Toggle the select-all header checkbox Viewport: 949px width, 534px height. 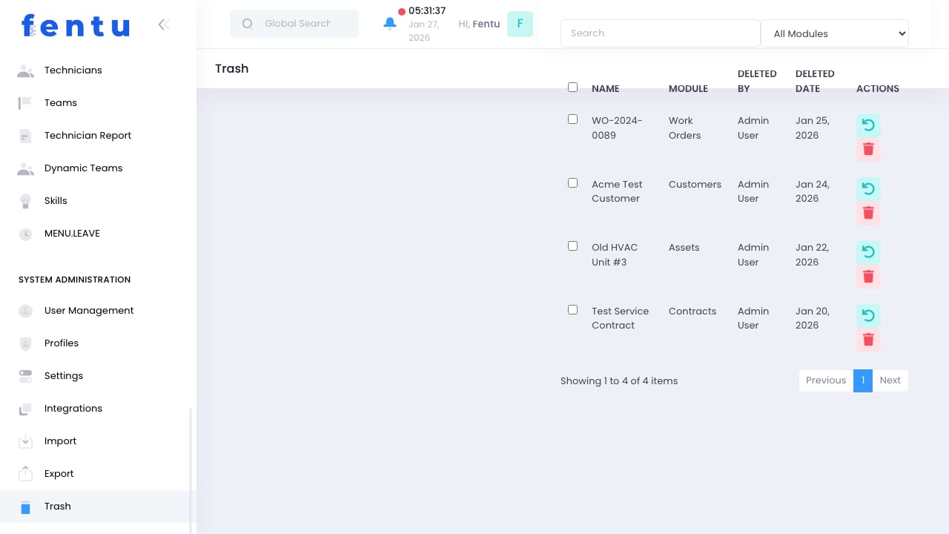(572, 88)
